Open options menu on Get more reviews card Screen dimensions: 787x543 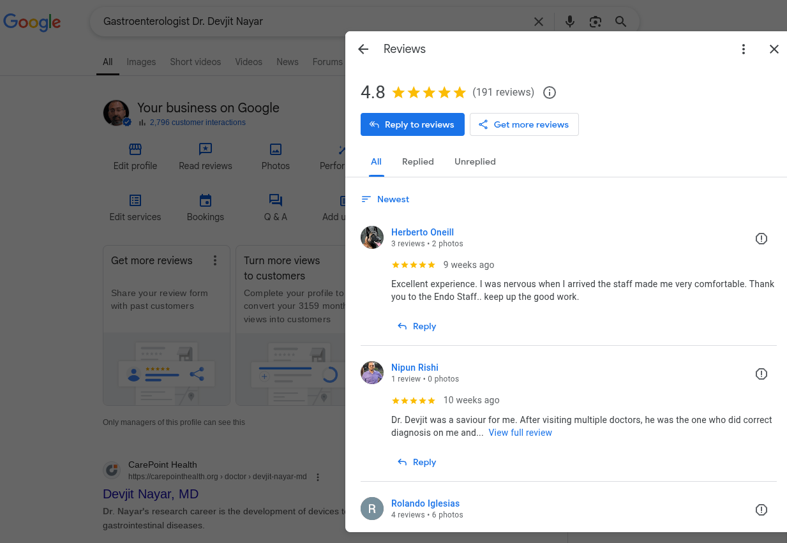tap(215, 260)
